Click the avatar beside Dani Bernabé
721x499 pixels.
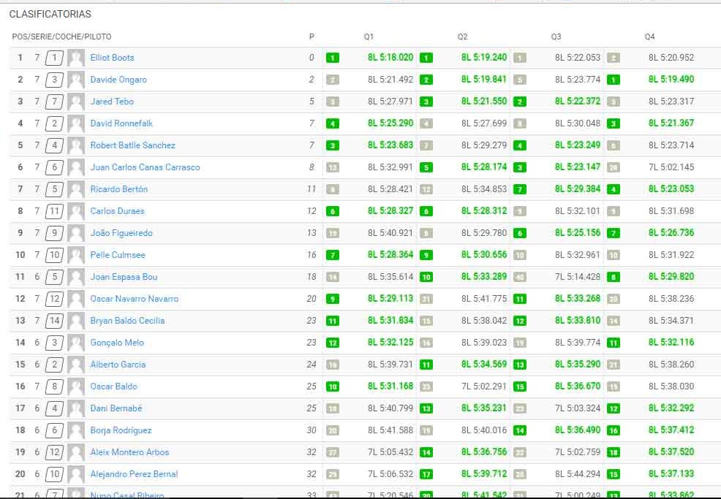tap(76, 409)
